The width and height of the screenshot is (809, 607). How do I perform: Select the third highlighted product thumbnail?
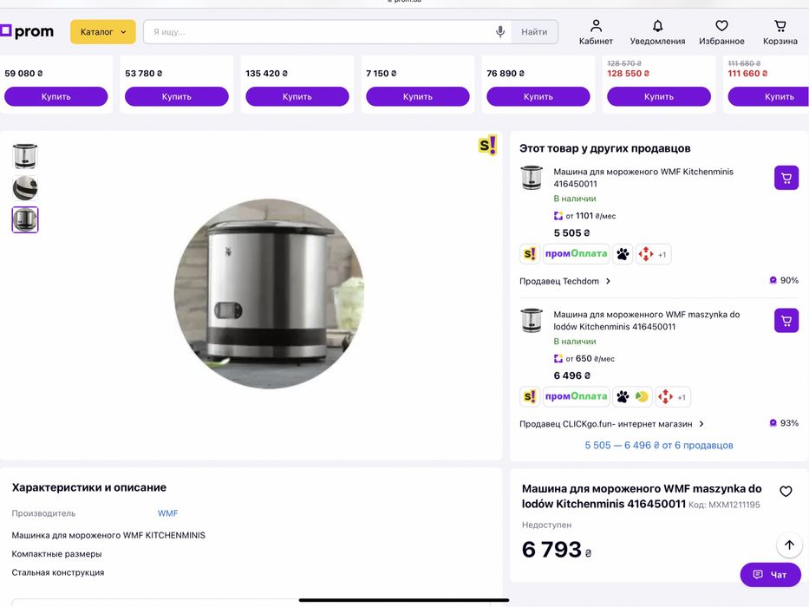[x=25, y=220]
